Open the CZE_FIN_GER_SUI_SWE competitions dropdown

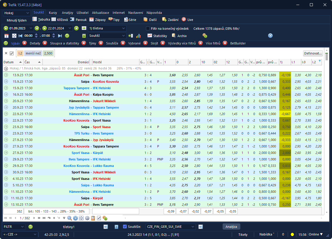click(171, 227)
